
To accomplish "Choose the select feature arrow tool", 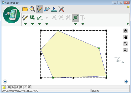I will (32, 18).
